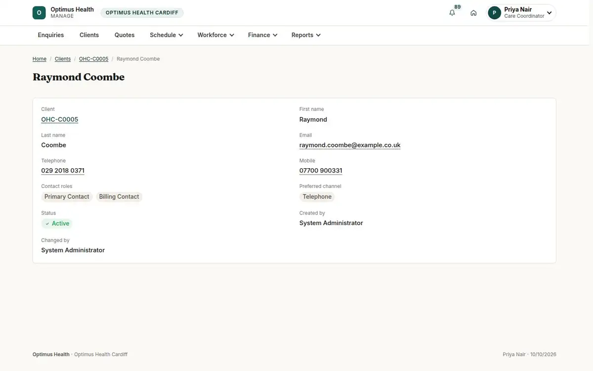Open the OHC-C0005 client record link

pos(60,119)
